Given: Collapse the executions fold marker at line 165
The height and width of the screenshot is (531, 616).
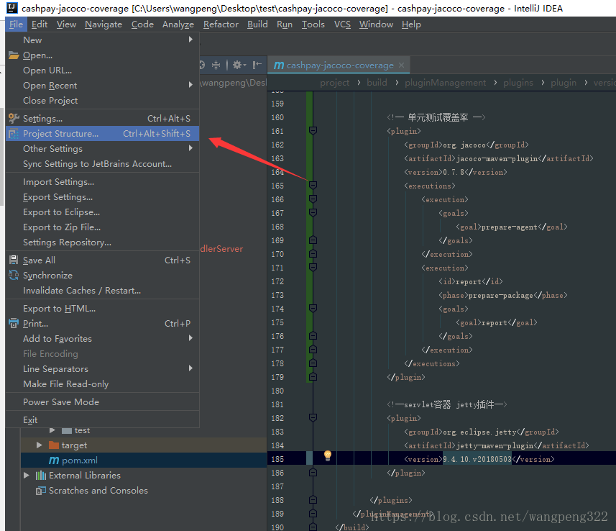Looking at the screenshot, I should (x=313, y=185).
